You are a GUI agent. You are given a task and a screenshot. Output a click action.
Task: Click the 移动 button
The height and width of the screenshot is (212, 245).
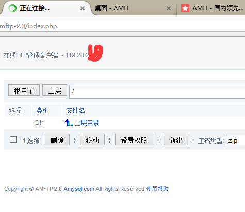(x=92, y=140)
